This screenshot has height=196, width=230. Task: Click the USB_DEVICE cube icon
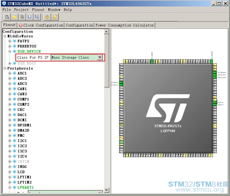pyautogui.click(x=15, y=51)
